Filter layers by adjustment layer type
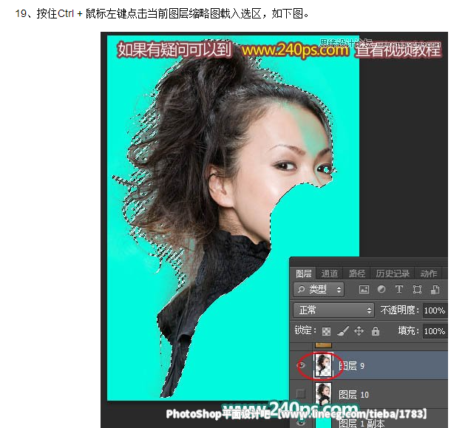 pyautogui.click(x=381, y=289)
